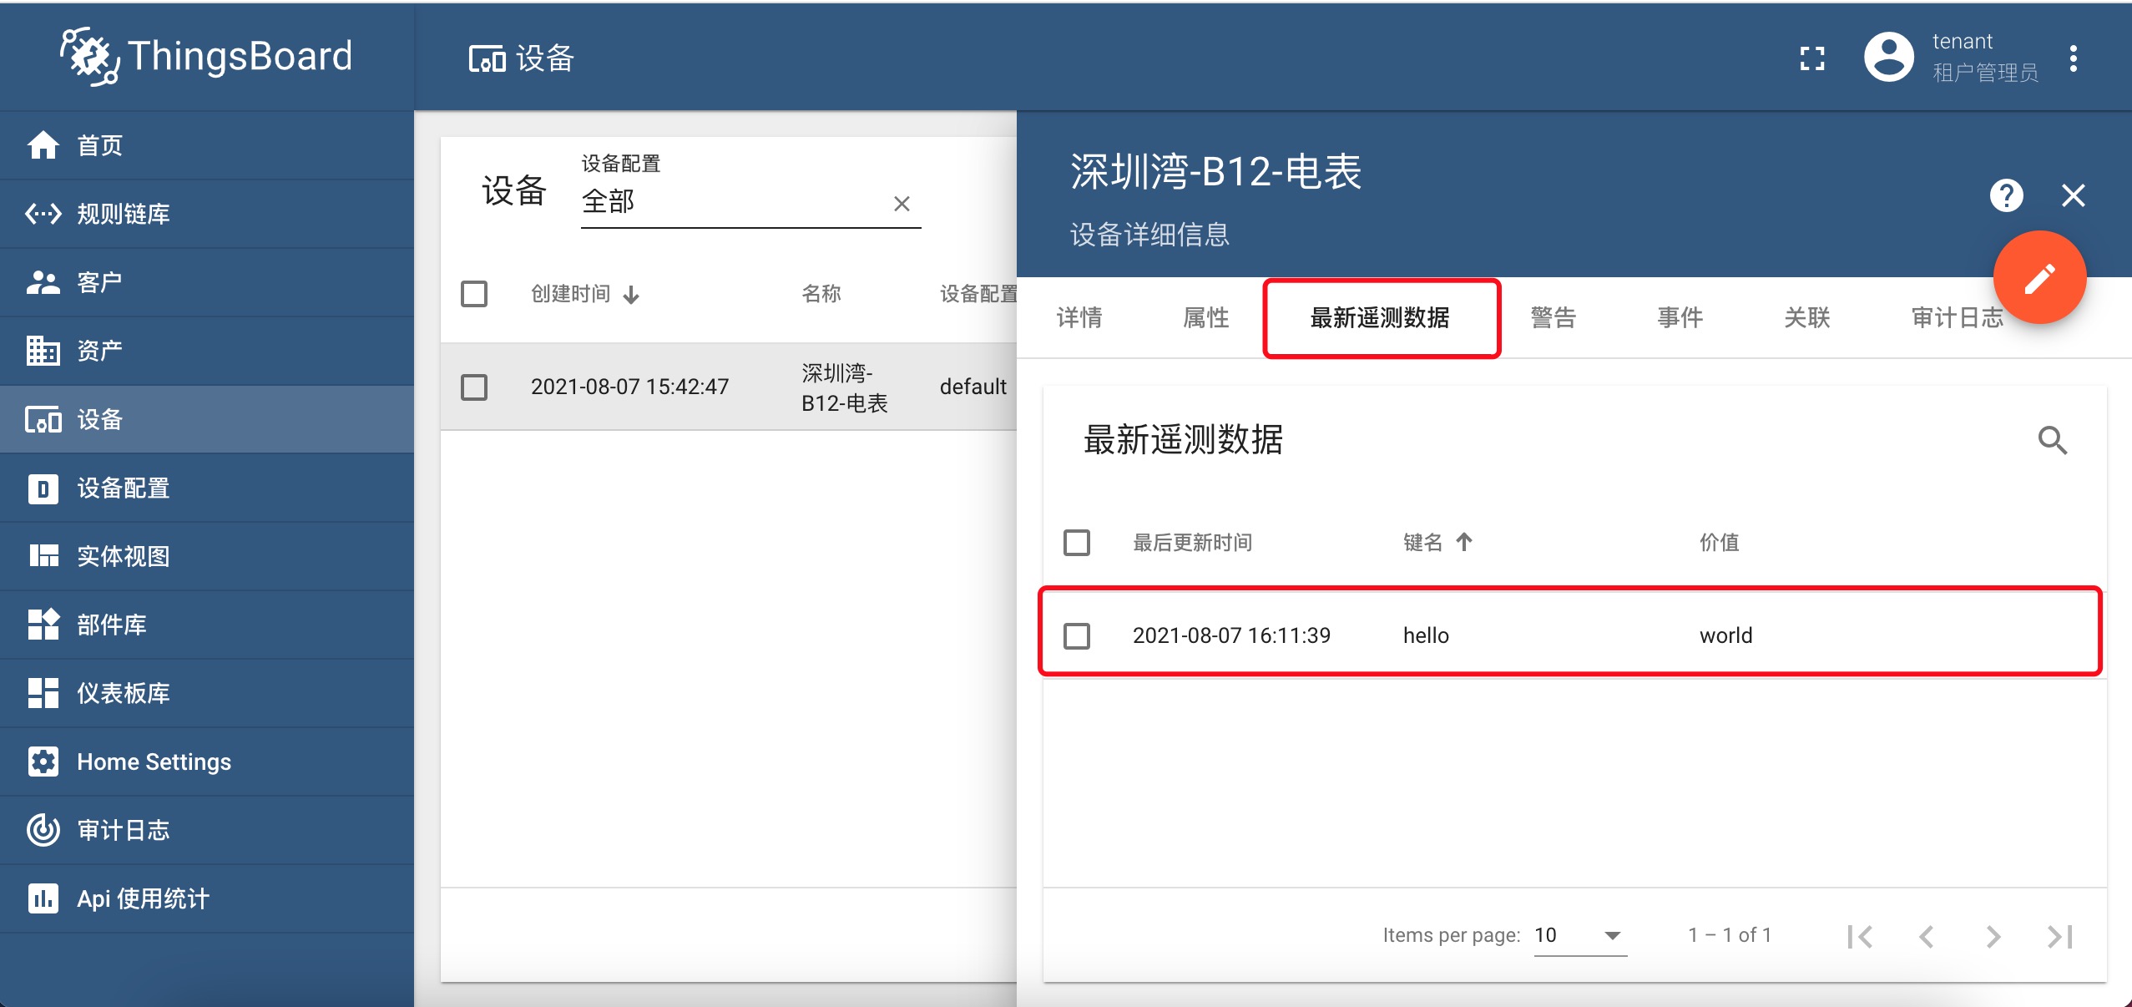Search latest telemetry with magnifier icon
This screenshot has width=2132, height=1007.
(x=2053, y=440)
